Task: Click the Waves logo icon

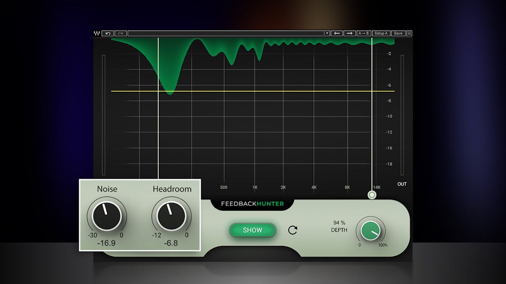Action: [x=97, y=34]
